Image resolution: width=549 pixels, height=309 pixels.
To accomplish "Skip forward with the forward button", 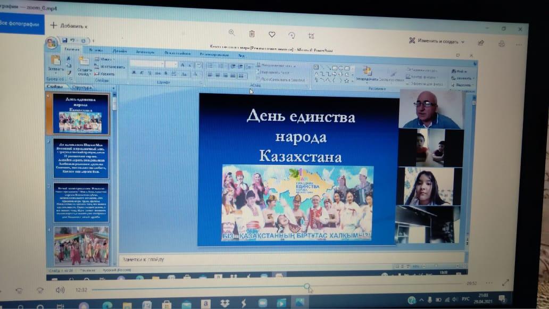I will (40, 290).
